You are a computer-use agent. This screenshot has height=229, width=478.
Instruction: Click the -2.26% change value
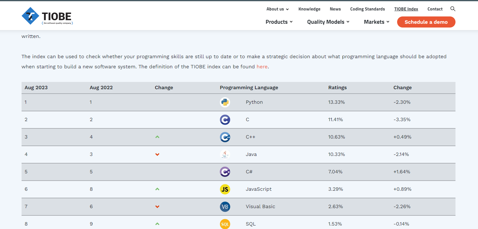(x=402, y=207)
